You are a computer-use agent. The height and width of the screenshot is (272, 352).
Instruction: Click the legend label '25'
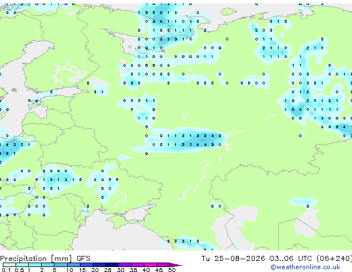pyautogui.click(x=108, y=270)
